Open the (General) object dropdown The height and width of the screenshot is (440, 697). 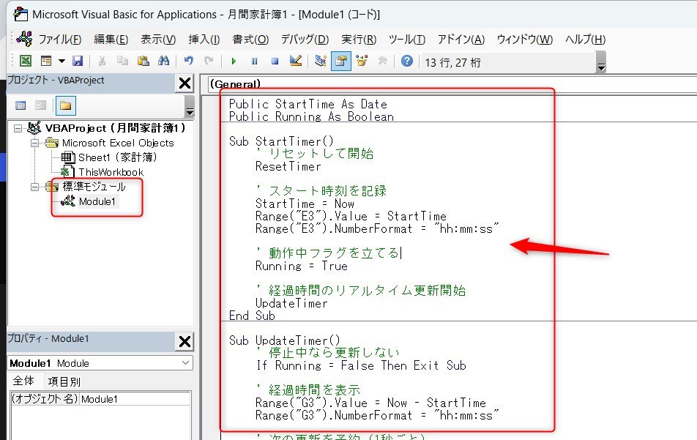point(452,84)
